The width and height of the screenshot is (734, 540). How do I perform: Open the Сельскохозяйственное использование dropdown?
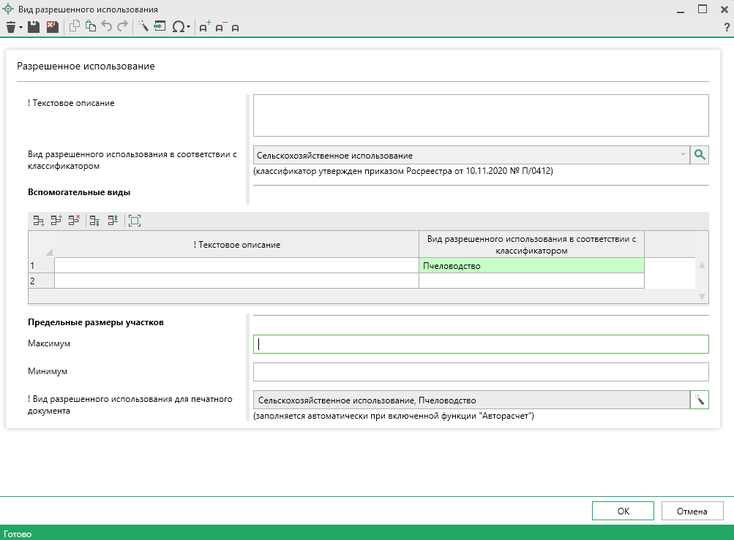coord(683,155)
